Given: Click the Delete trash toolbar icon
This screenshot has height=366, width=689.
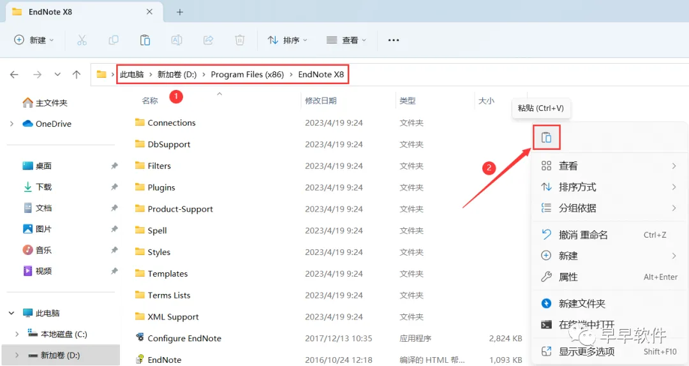Looking at the screenshot, I should point(240,40).
